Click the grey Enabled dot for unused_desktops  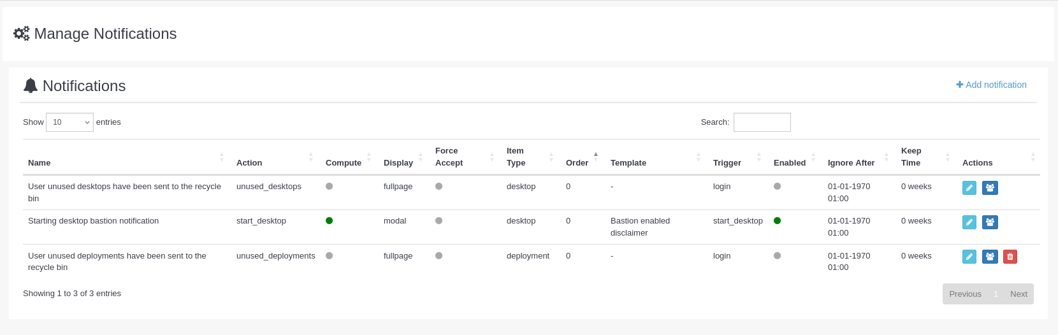[777, 187]
